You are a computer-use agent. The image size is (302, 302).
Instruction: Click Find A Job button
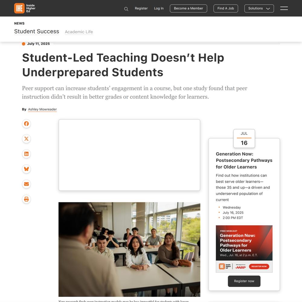click(226, 8)
